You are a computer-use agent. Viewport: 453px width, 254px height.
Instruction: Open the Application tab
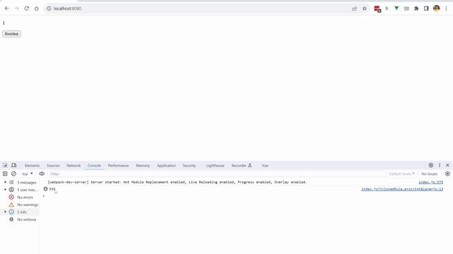click(166, 166)
